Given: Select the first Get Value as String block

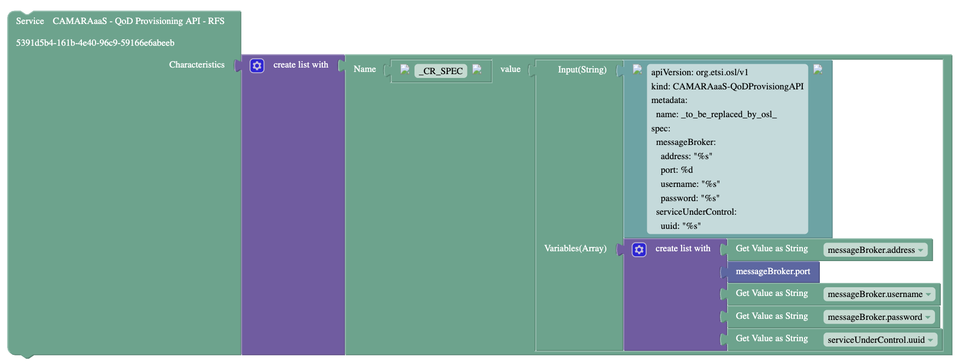Looking at the screenshot, I should 771,249.
